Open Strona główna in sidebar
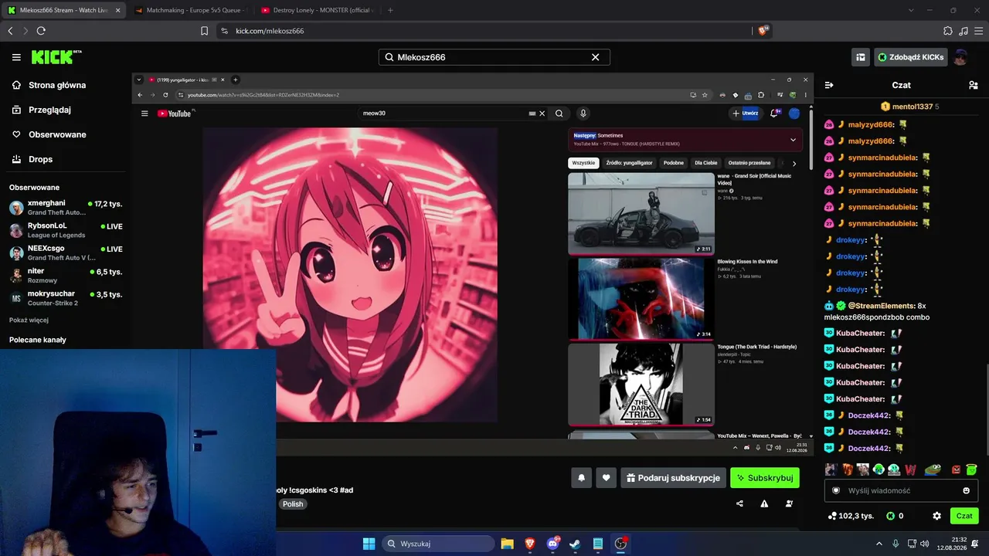This screenshot has width=989, height=556. tap(49, 85)
